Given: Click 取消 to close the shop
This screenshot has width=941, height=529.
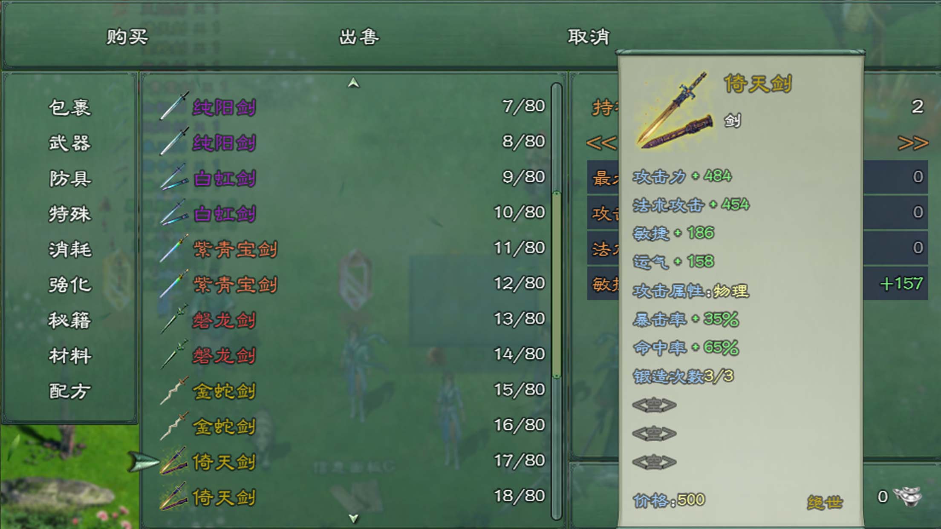Looking at the screenshot, I should tap(589, 37).
